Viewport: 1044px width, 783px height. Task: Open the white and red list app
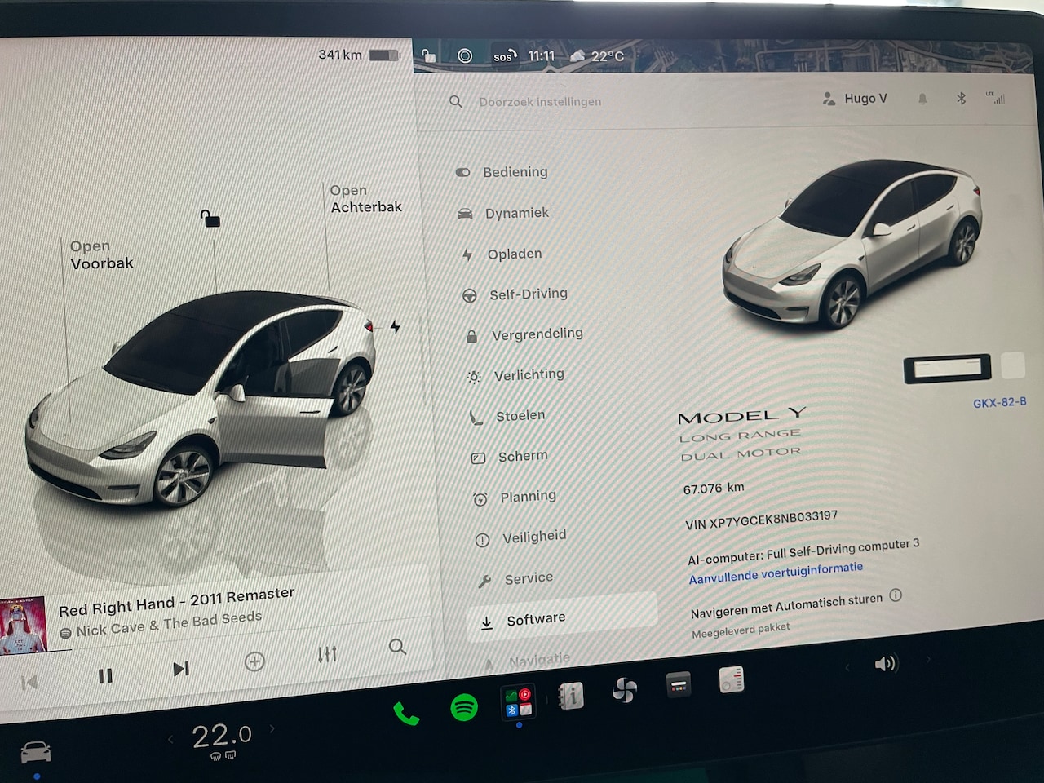tap(732, 679)
